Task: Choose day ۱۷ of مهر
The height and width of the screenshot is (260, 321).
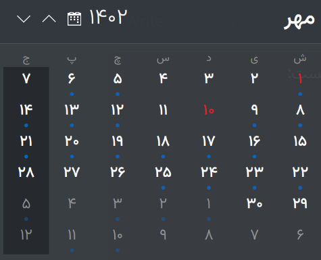Action: coord(209,141)
